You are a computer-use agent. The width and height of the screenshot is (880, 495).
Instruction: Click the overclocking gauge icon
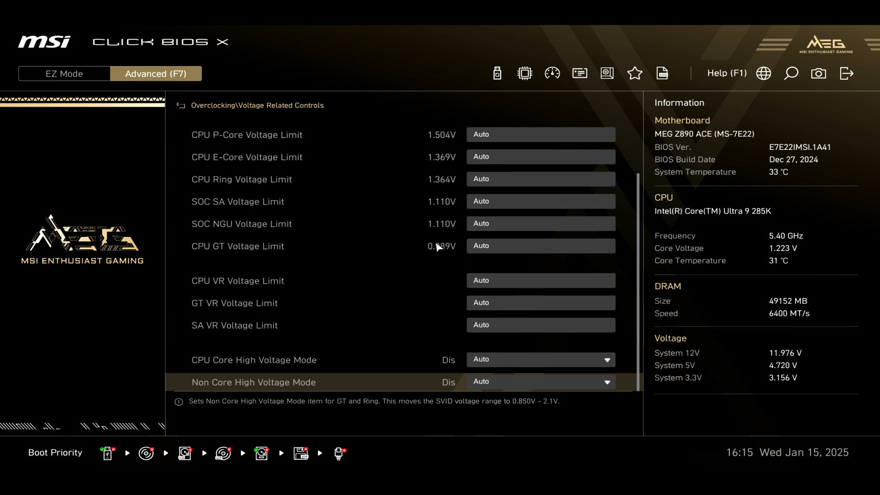pos(552,73)
